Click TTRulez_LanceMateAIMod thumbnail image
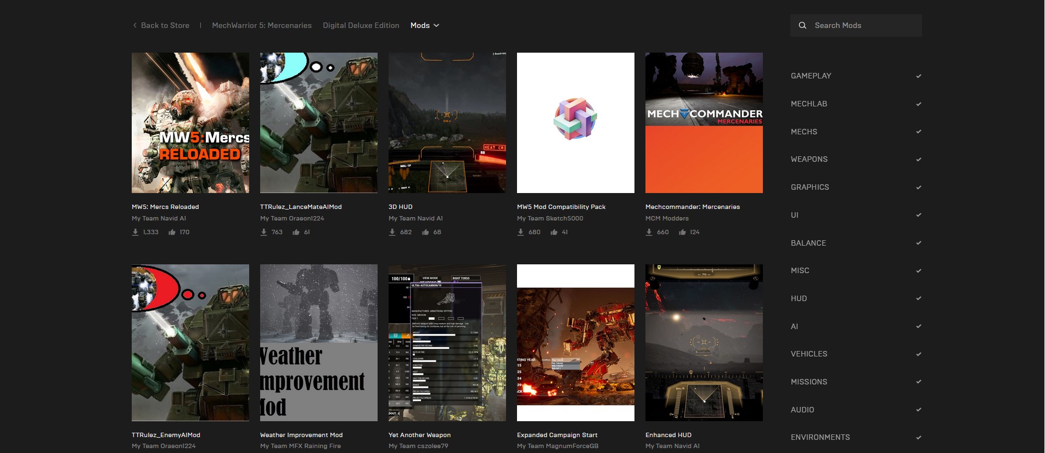The image size is (1045, 453). click(319, 123)
